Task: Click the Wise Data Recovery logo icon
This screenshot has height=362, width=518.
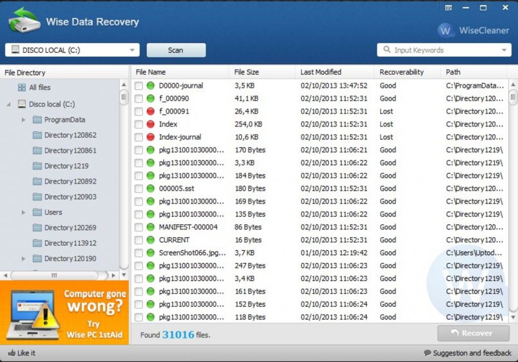Action: [24, 21]
